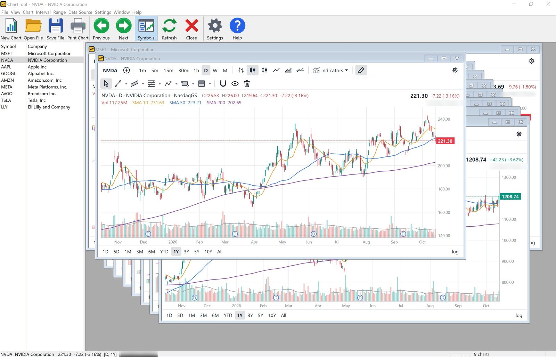
Task: Select 15m interval in NVDA chart
Action: [169, 71]
